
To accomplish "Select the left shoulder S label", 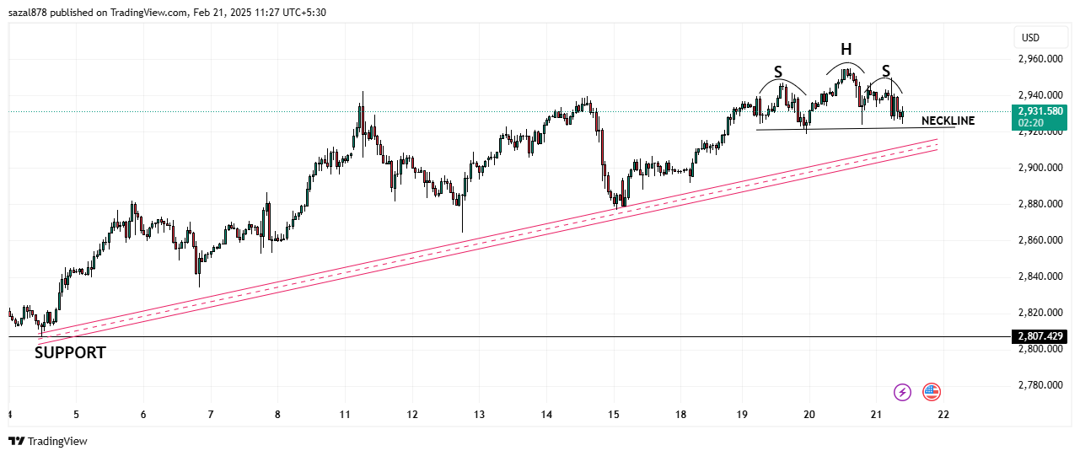I will [x=778, y=72].
